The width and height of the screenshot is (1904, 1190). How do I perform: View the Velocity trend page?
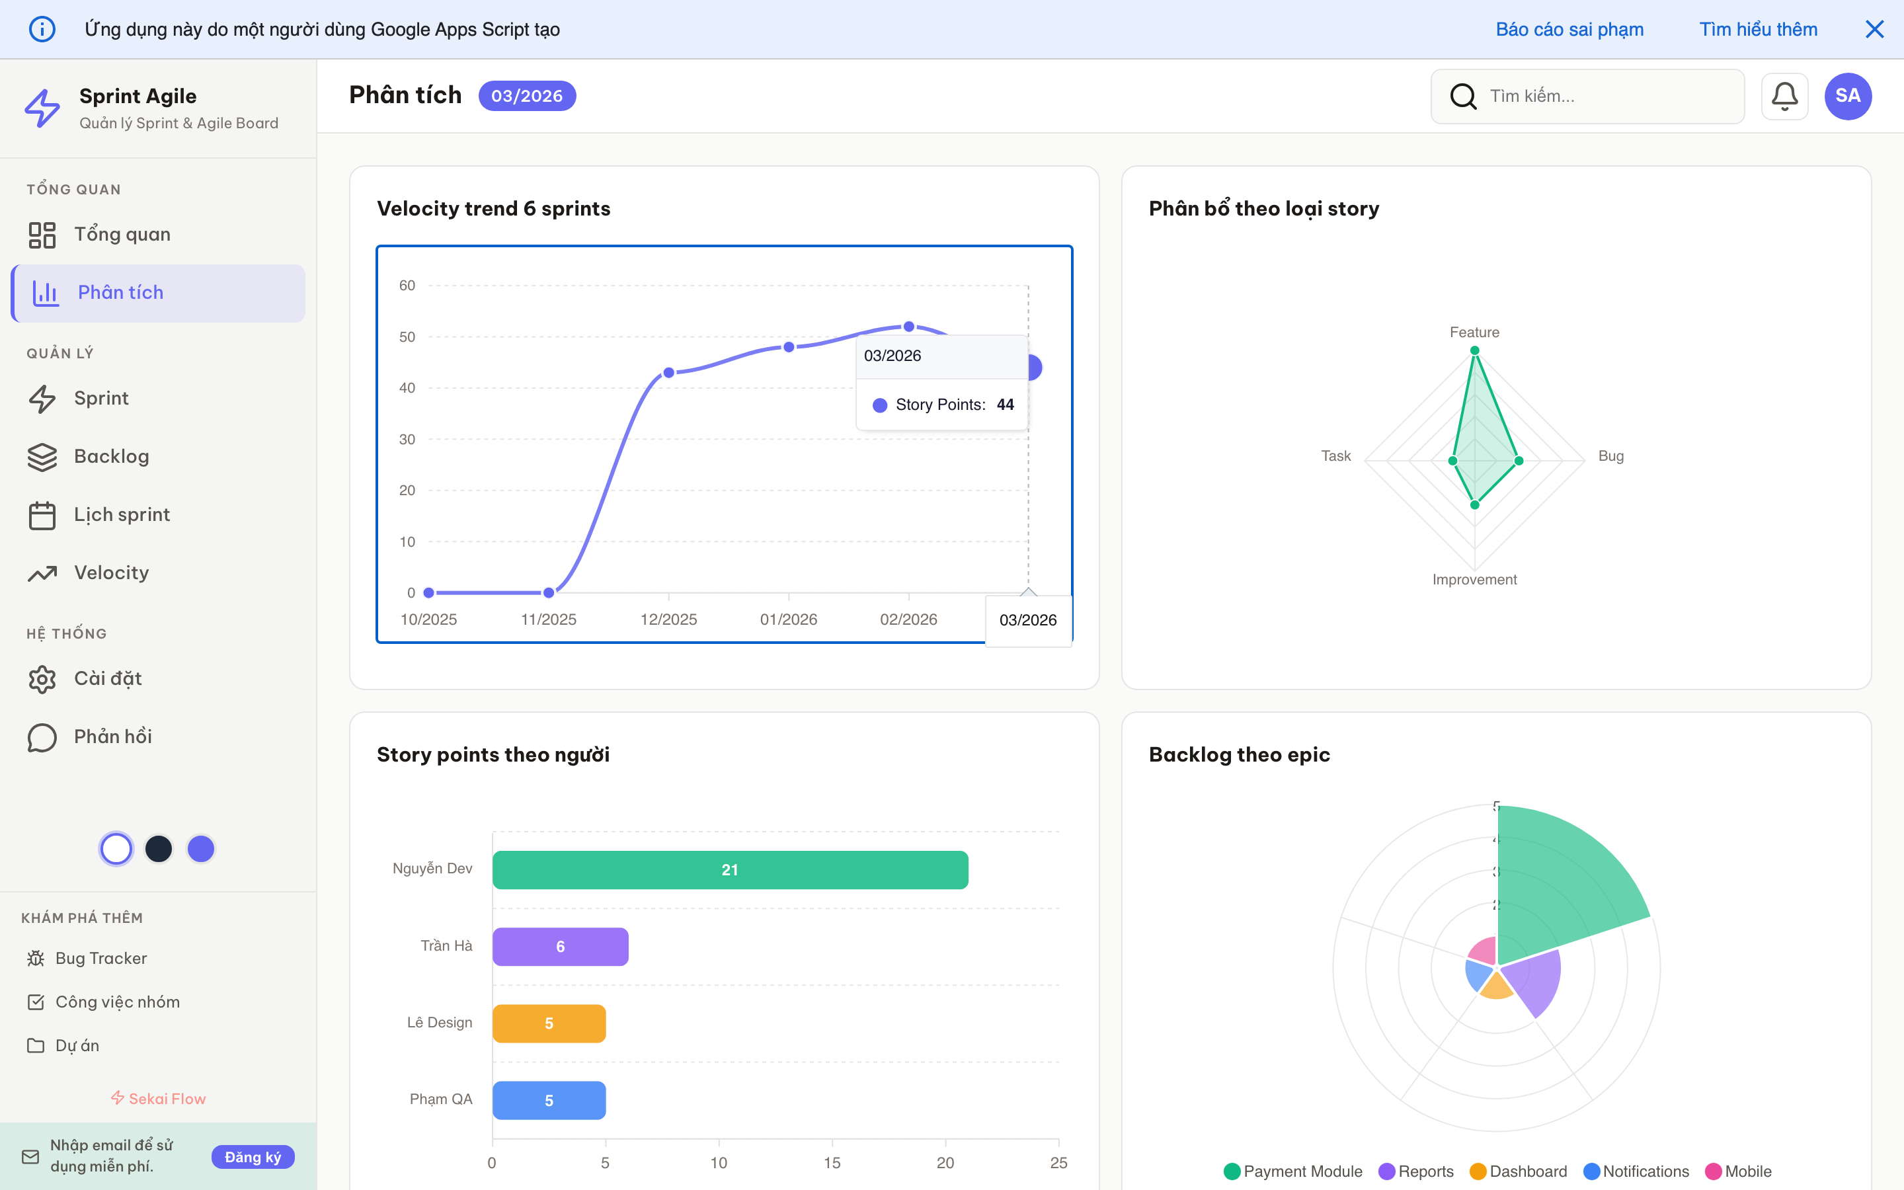(111, 572)
